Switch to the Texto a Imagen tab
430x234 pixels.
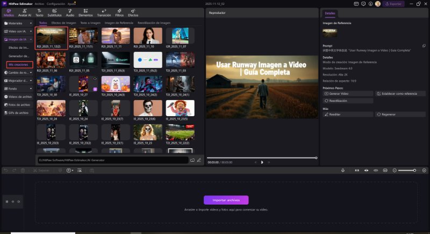(90, 23)
